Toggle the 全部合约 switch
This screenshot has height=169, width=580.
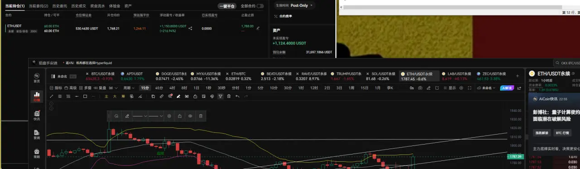(260, 6)
